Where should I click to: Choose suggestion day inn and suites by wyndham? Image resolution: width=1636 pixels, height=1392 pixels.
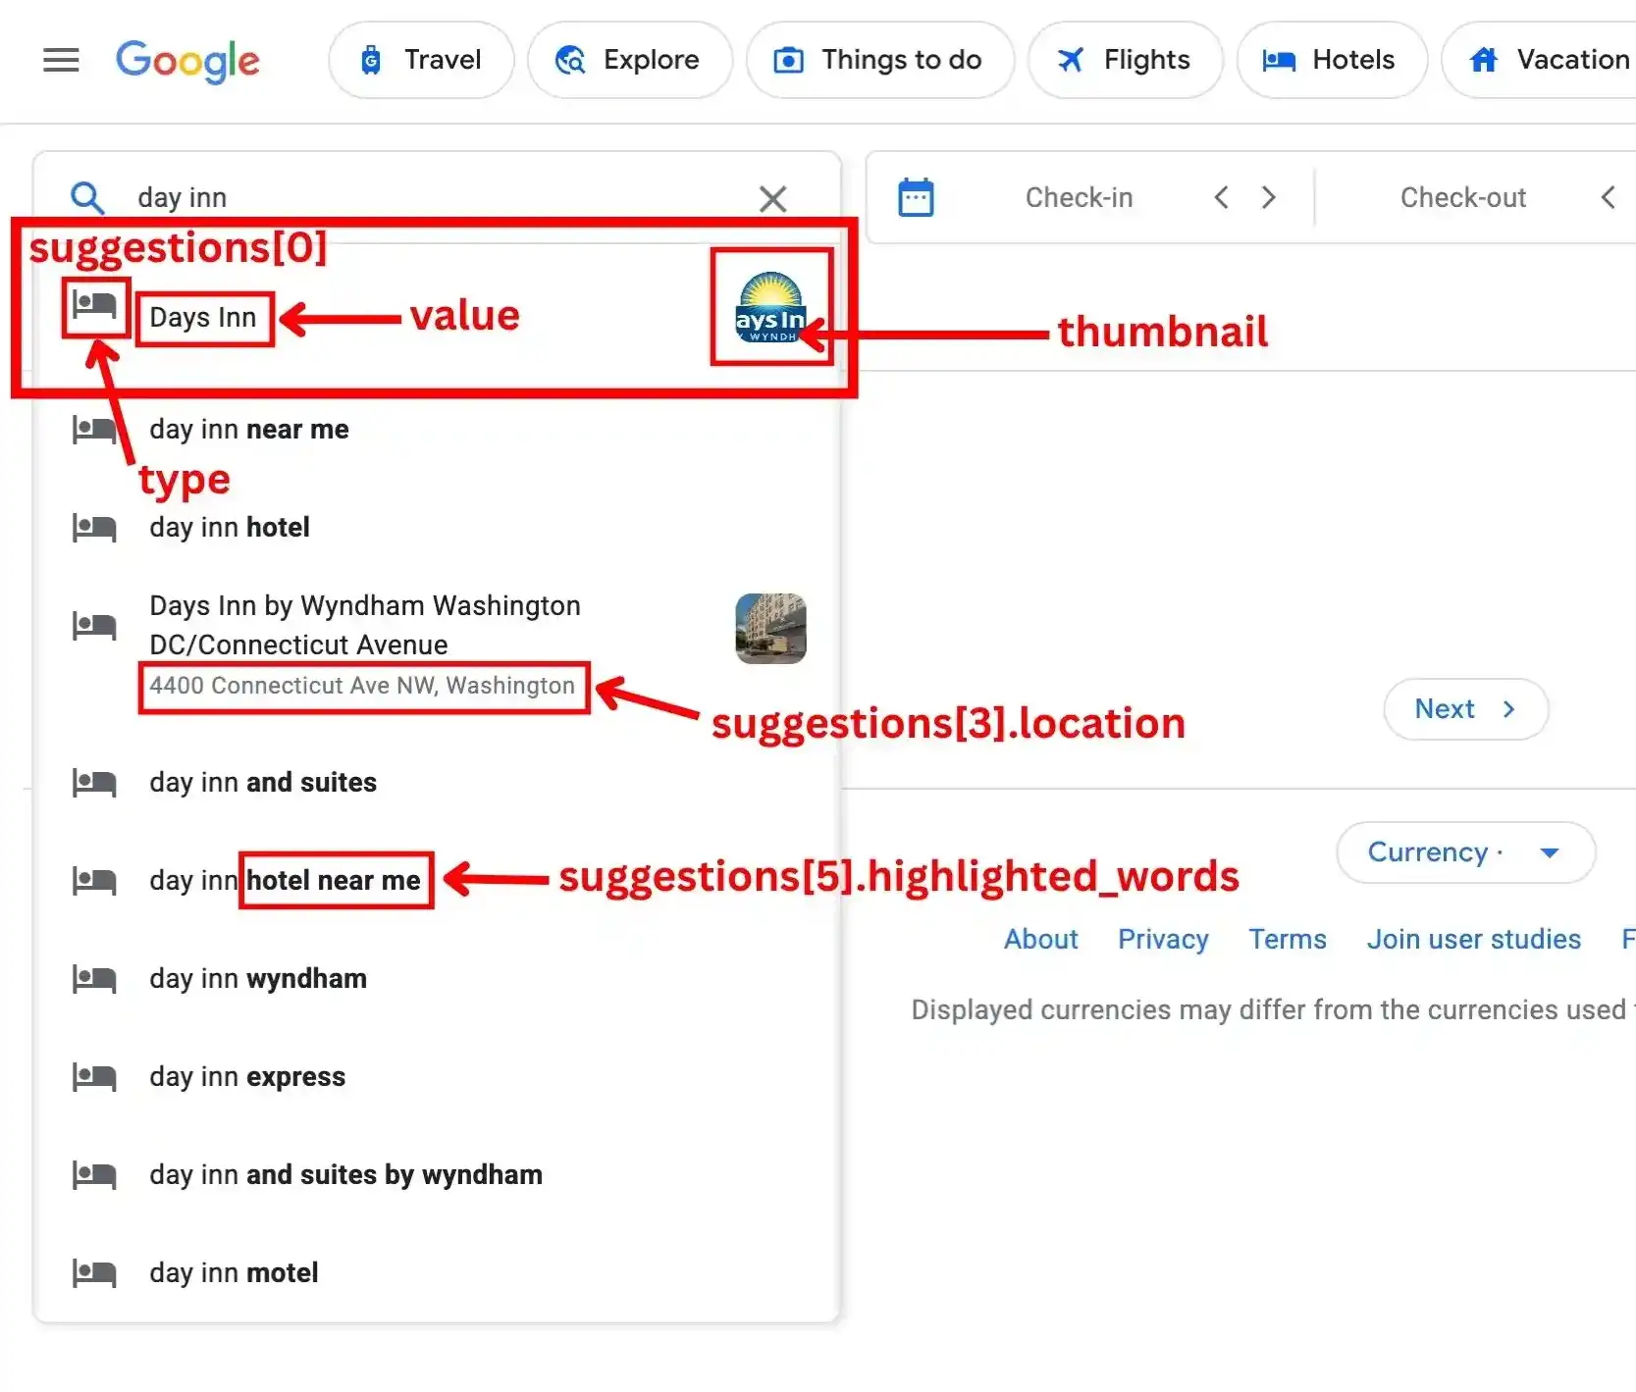click(x=437, y=1175)
